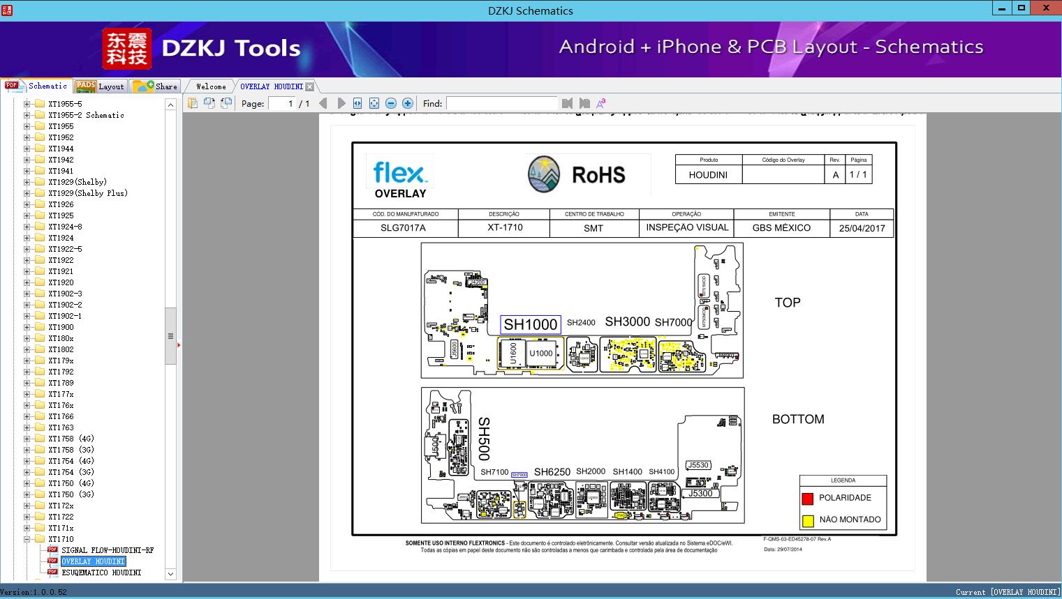Toggle match case search option

(600, 103)
